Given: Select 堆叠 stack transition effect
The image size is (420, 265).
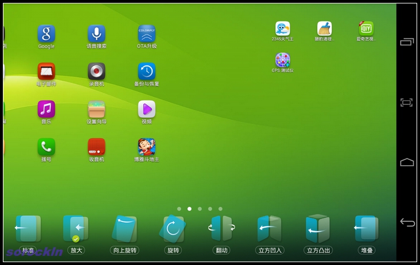Looking at the screenshot, I should tap(367, 228).
